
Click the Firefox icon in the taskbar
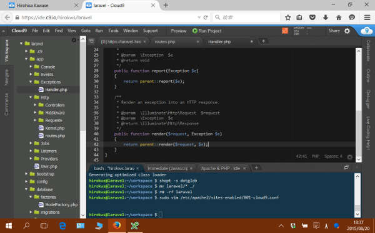[117, 226]
